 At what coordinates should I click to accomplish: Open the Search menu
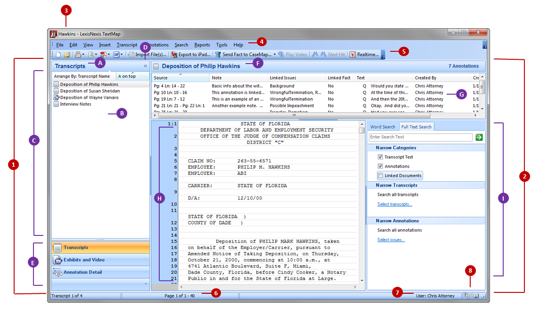point(181,45)
